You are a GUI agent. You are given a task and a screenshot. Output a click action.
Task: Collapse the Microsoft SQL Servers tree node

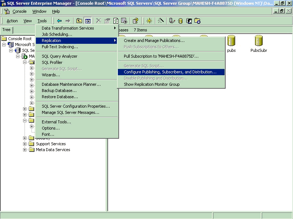[x=4, y=45]
